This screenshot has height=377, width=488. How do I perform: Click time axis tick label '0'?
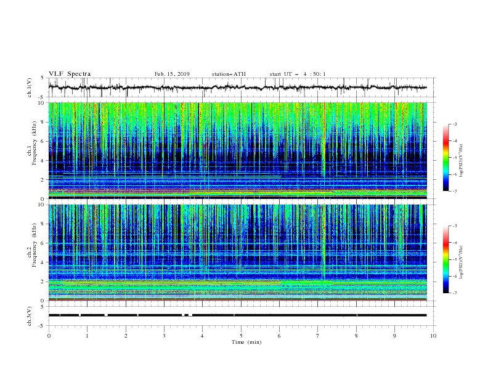[x=49, y=336]
